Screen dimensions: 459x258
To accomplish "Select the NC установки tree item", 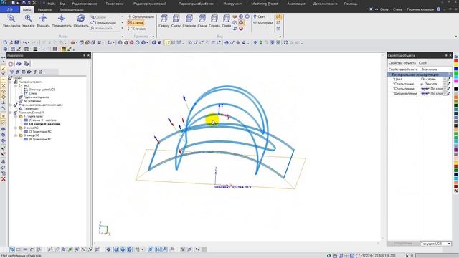I will tap(32, 101).
